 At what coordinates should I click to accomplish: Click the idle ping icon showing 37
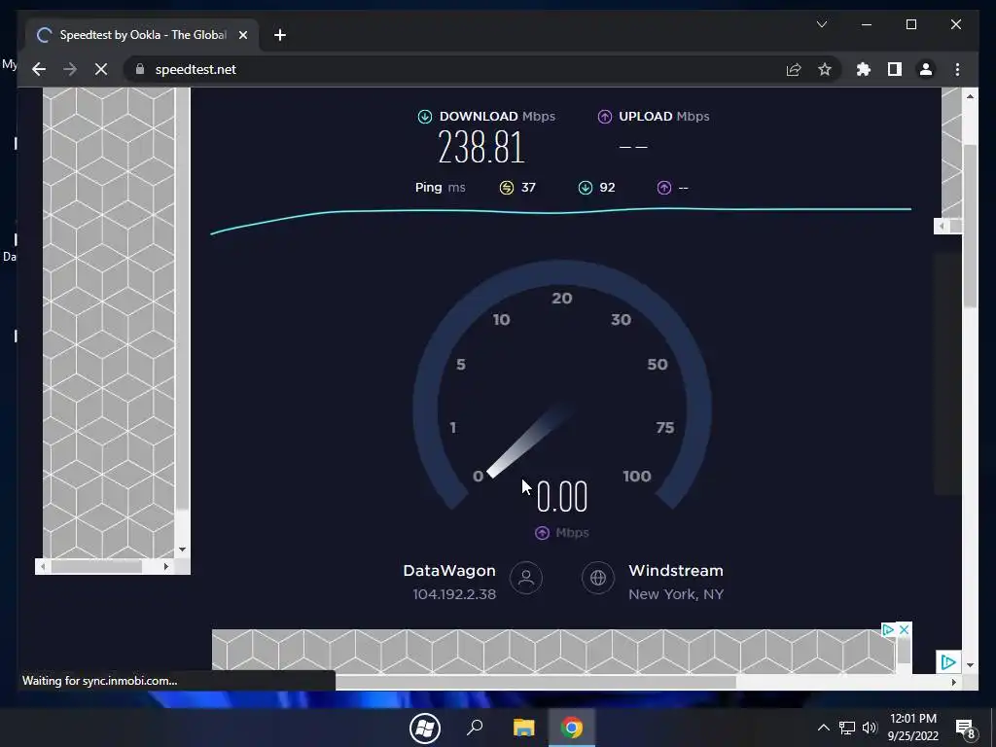click(506, 188)
